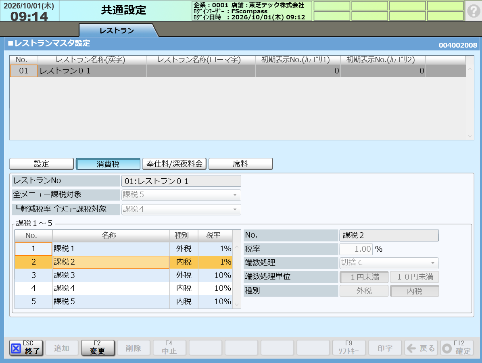Select tax row 課税2
Viewport: 482px width, 363px height.
[123, 262]
